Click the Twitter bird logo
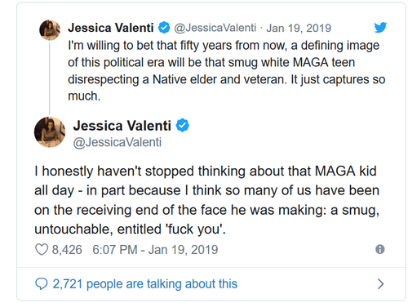Screen dimensions: 408x303 pos(380,27)
